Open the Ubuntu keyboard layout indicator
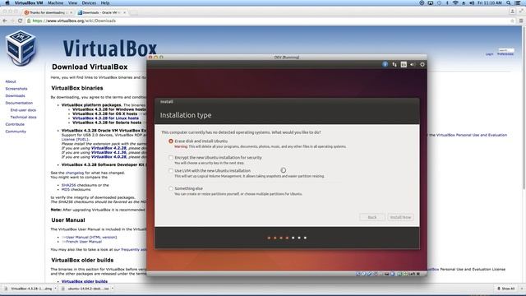The image size is (526, 296). click(404, 64)
